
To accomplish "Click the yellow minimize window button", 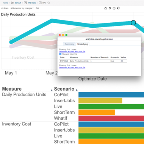I will coord(63,35).
